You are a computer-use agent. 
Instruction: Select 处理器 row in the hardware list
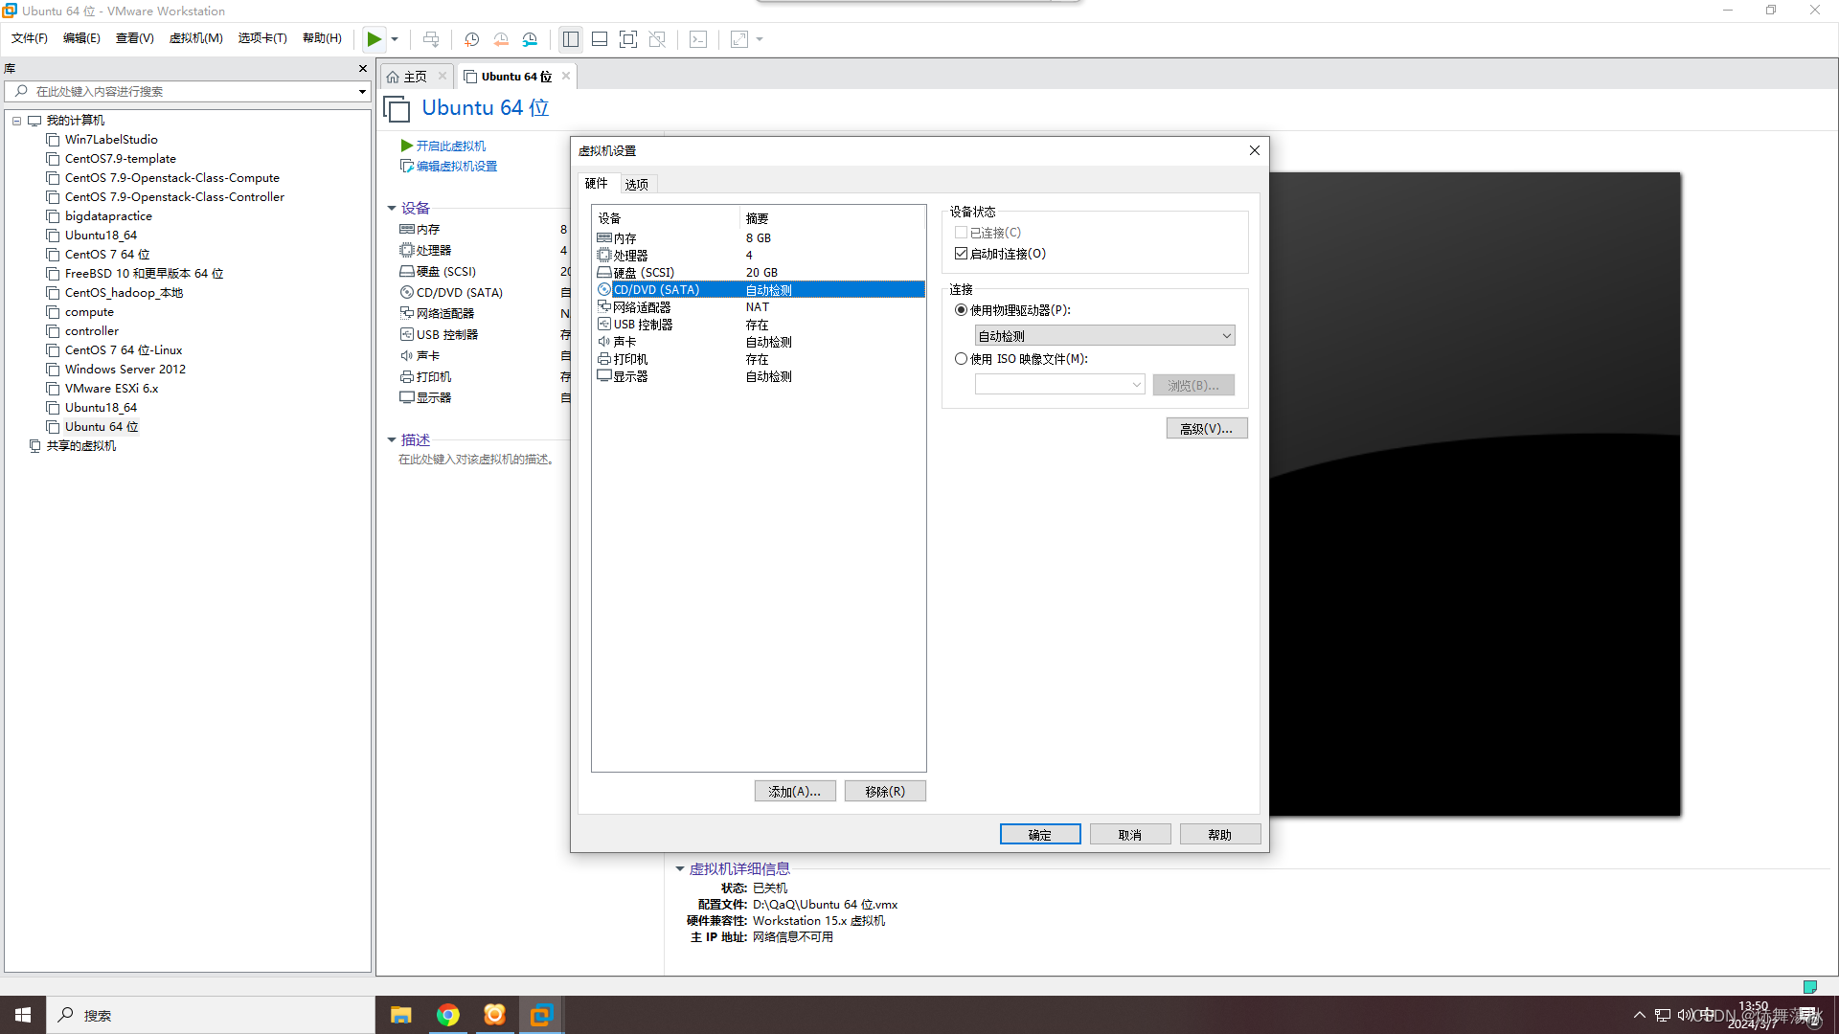(x=760, y=255)
